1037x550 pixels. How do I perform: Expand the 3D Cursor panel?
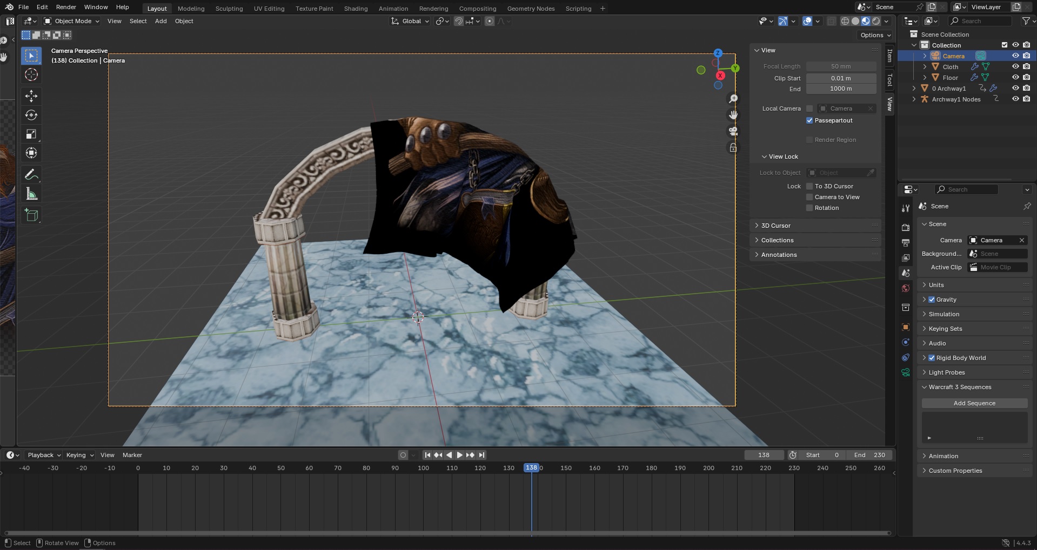775,226
